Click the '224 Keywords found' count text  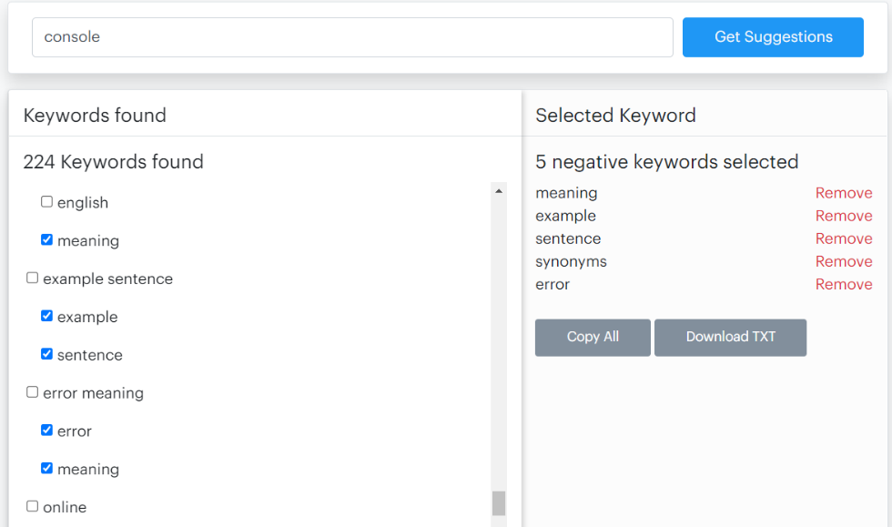pyautogui.click(x=113, y=162)
